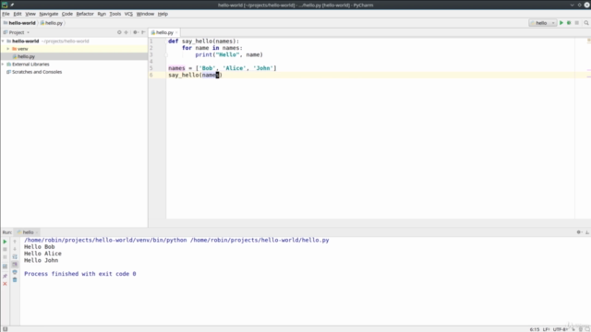Open the VCS menu
The image size is (591, 332).
128,14
